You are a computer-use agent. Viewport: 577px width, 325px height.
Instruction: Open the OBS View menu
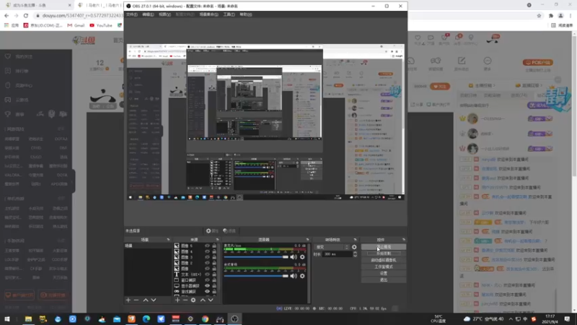point(164,14)
